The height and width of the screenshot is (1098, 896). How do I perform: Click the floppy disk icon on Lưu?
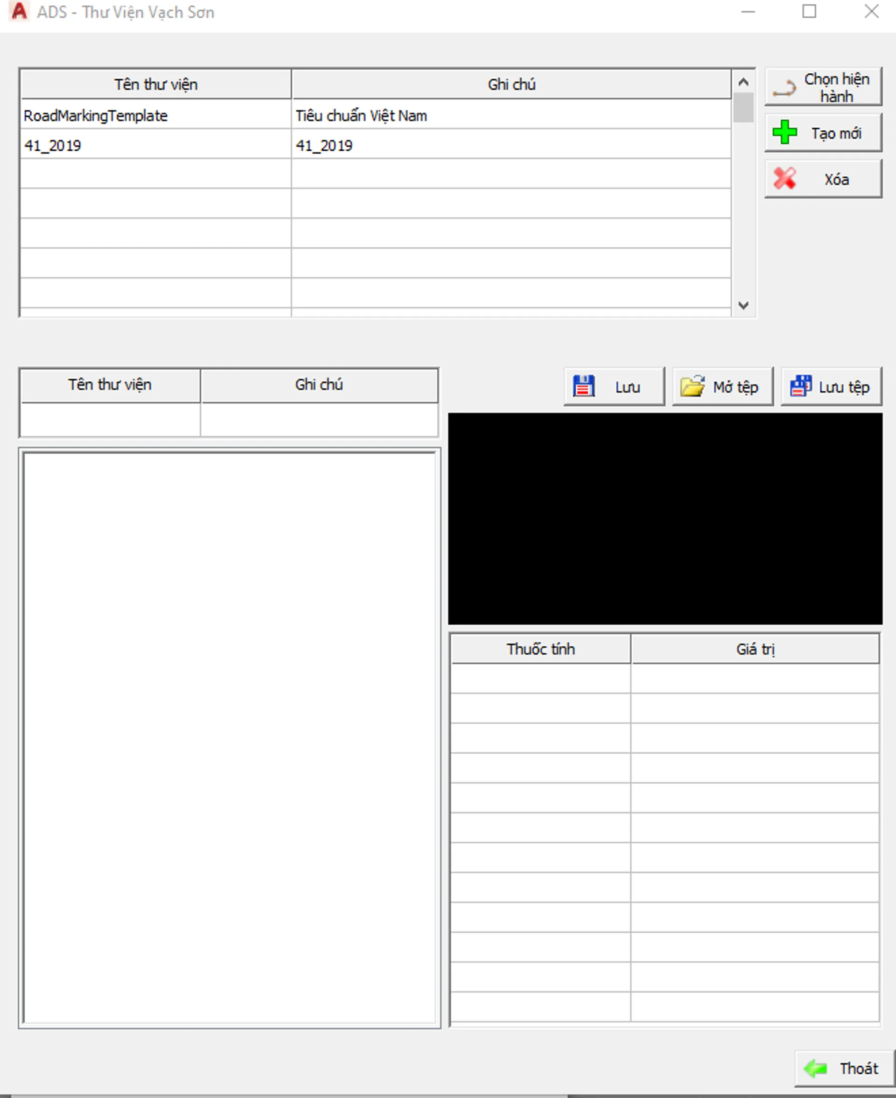coord(584,386)
